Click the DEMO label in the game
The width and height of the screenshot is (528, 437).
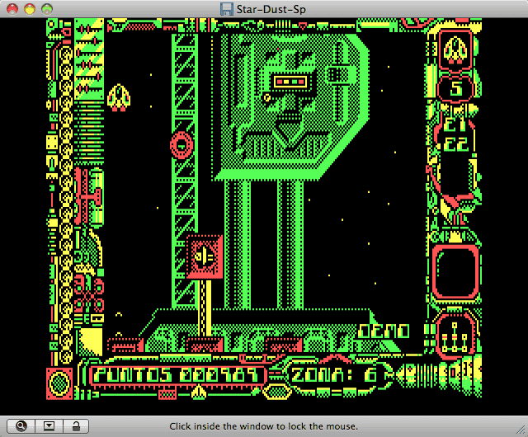384,331
